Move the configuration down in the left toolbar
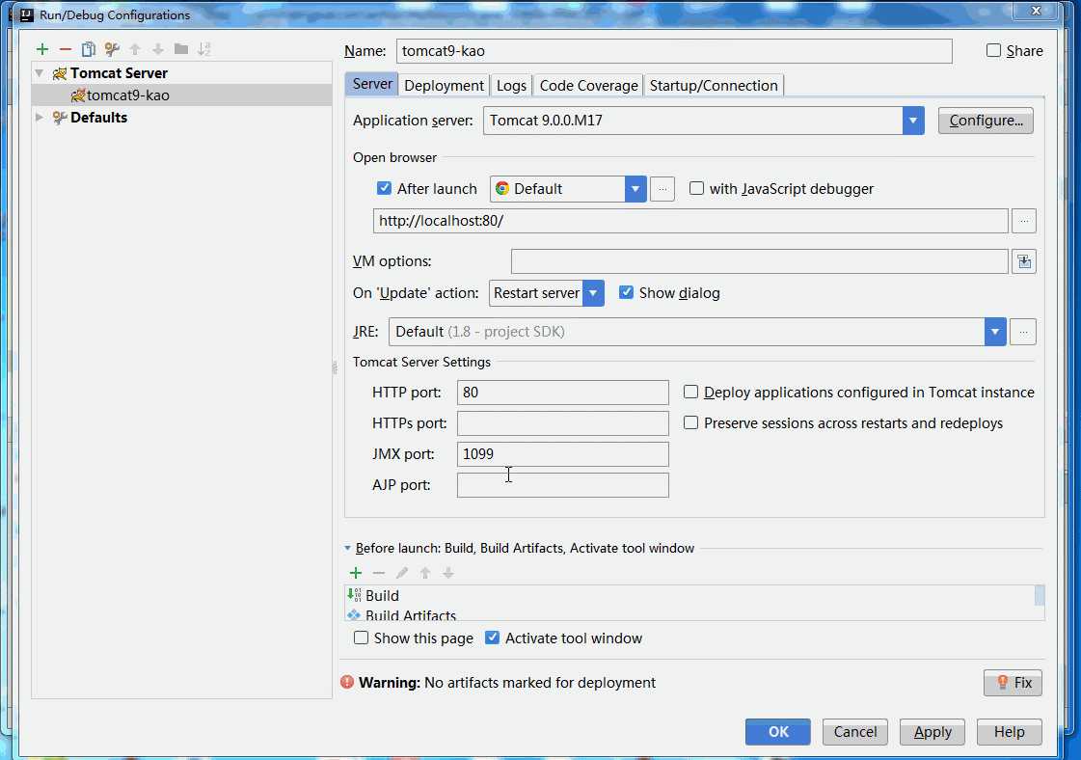This screenshot has height=760, width=1081. pyautogui.click(x=158, y=49)
